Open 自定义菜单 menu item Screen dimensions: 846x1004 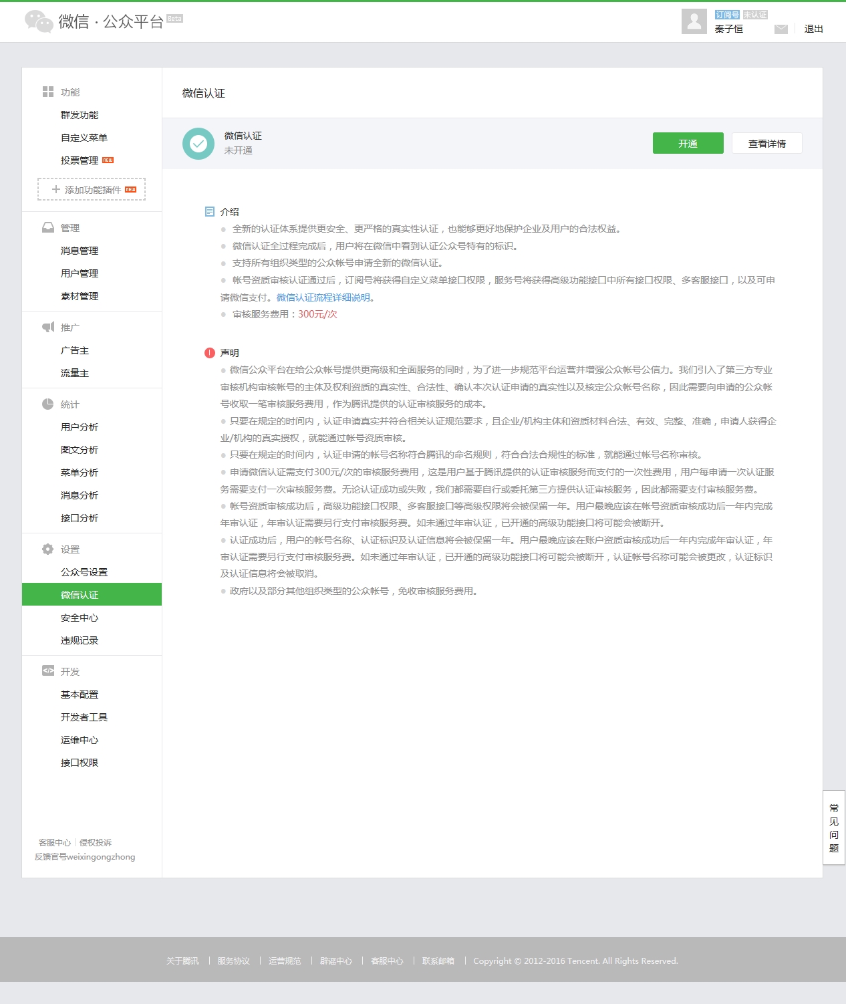click(x=84, y=138)
